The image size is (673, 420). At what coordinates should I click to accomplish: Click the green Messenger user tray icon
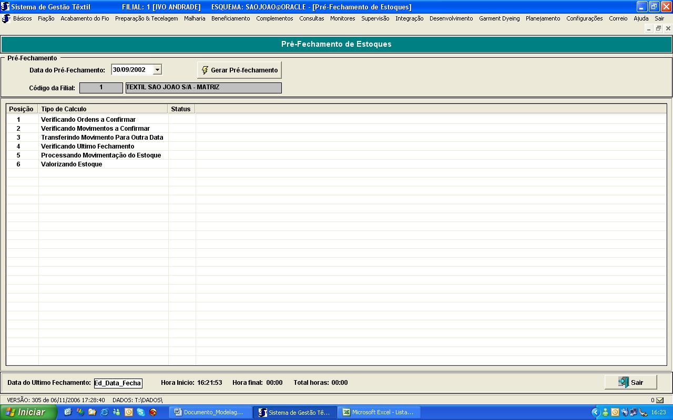606,412
